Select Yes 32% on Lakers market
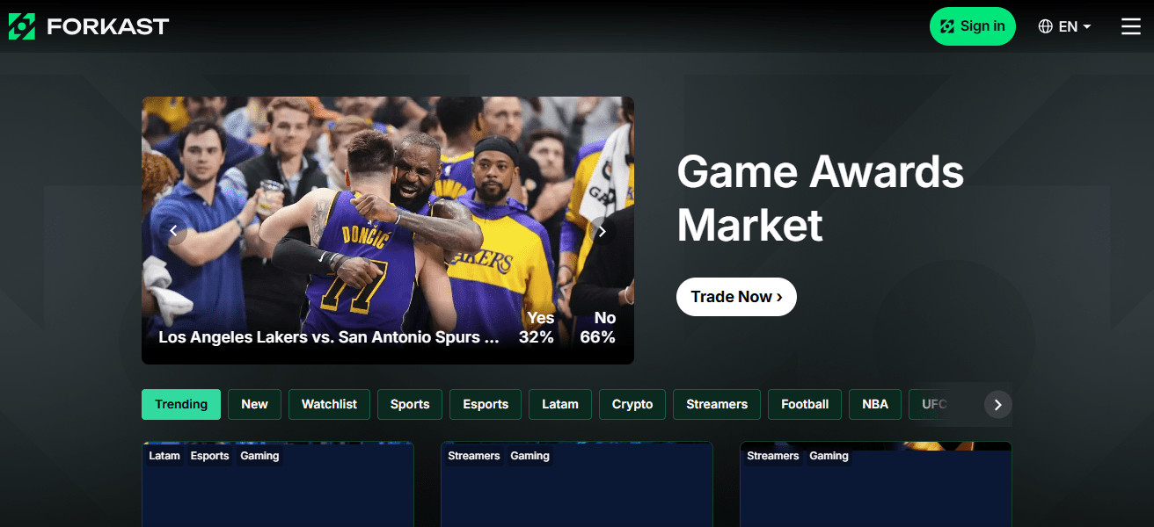This screenshot has width=1154, height=527. pos(536,328)
